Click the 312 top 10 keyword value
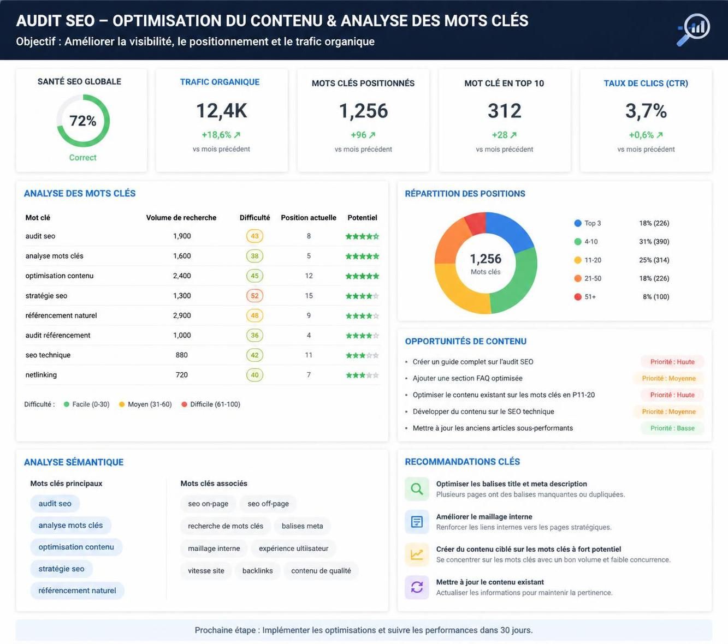Screen dimensions: 728x644 click(x=504, y=111)
